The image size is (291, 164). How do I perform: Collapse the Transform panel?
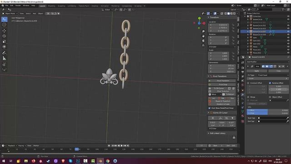[x=208, y=17]
